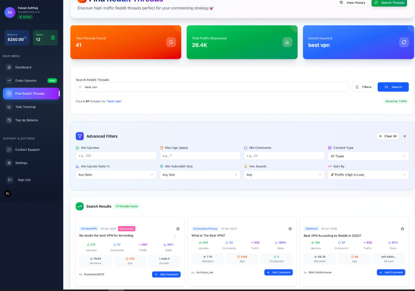Viewport: 415px width, 291px height.
Task: Click the refresh icon on Search Keyword card
Action: pyautogui.click(x=404, y=42)
